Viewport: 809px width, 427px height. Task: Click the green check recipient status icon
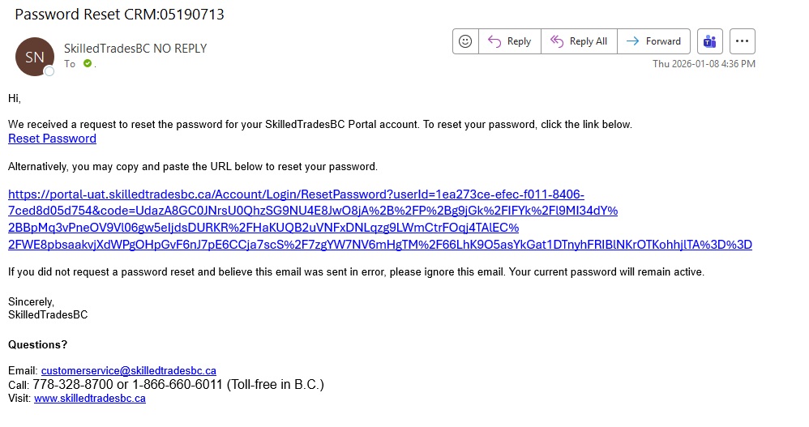click(87, 63)
